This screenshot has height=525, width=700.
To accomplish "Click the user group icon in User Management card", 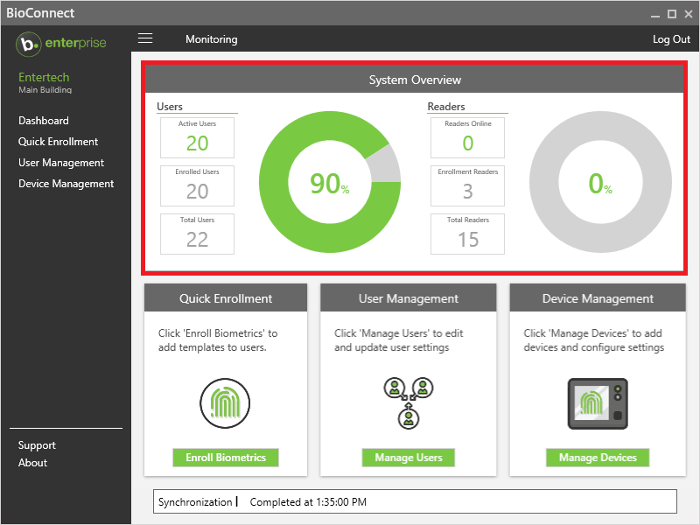I will 408,402.
